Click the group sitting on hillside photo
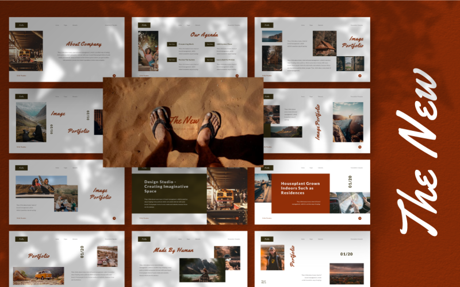Screen dimensions: 460x287 (x=66, y=200)
